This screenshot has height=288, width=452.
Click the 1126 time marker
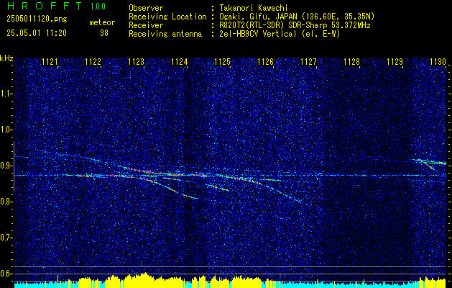[x=265, y=61]
